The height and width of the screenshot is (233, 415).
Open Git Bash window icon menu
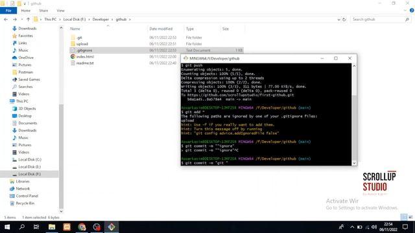[185, 58]
